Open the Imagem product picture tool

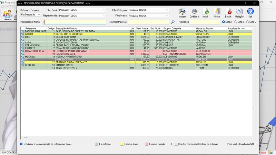pos(183,13)
